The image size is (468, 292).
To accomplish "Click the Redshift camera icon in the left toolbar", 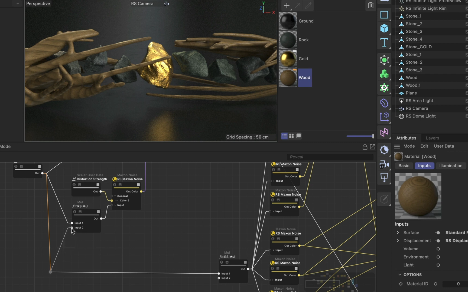I will point(384,165).
